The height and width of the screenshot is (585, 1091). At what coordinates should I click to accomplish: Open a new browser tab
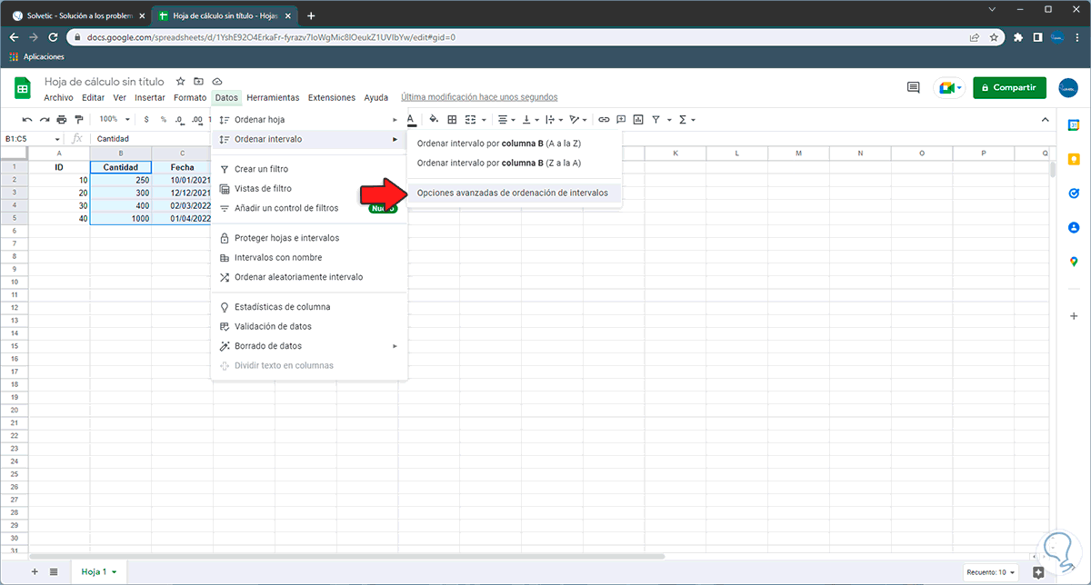tap(311, 15)
